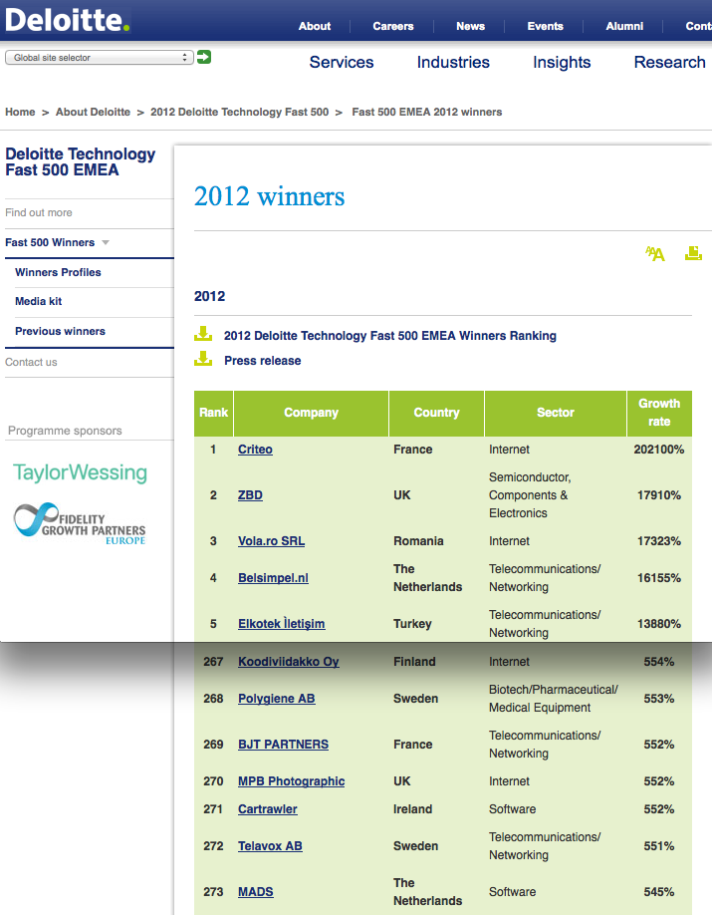Open Fidelity Growth Partners Europe logo
This screenshot has height=915, width=712.
tap(80, 522)
